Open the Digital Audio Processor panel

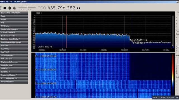click(14, 62)
